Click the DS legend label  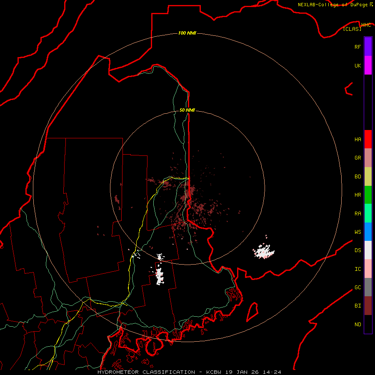(x=357, y=250)
